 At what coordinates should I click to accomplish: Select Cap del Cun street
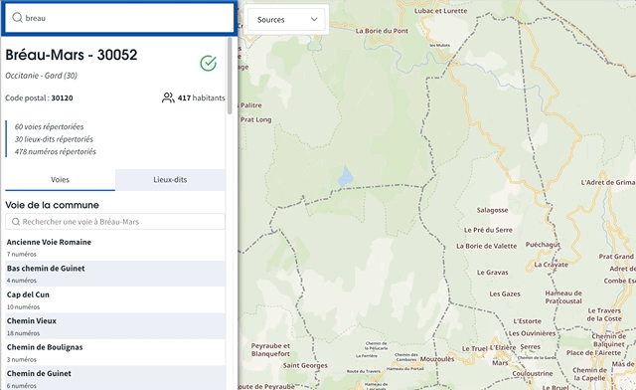click(x=115, y=299)
